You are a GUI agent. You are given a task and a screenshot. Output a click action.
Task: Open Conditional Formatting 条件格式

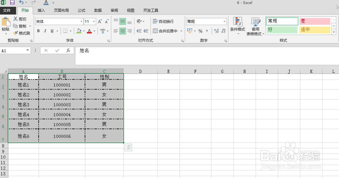tap(238, 25)
